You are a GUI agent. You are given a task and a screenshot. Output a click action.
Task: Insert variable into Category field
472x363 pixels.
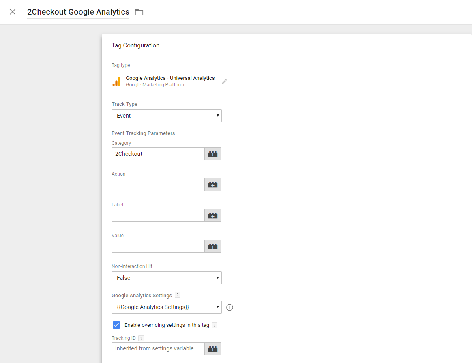pyautogui.click(x=213, y=154)
